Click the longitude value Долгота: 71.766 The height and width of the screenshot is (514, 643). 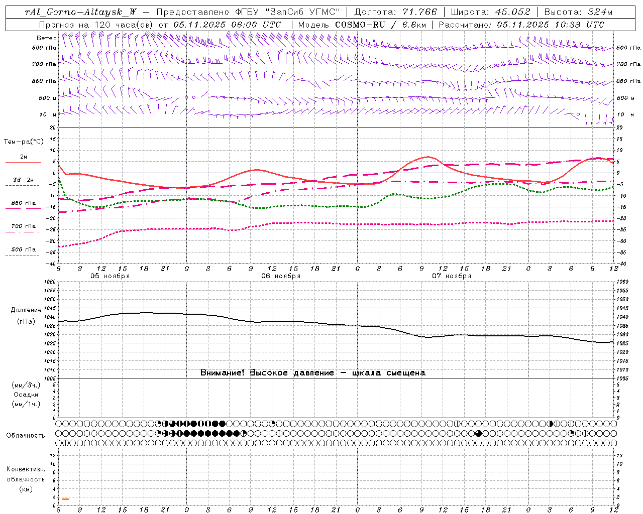click(396, 13)
